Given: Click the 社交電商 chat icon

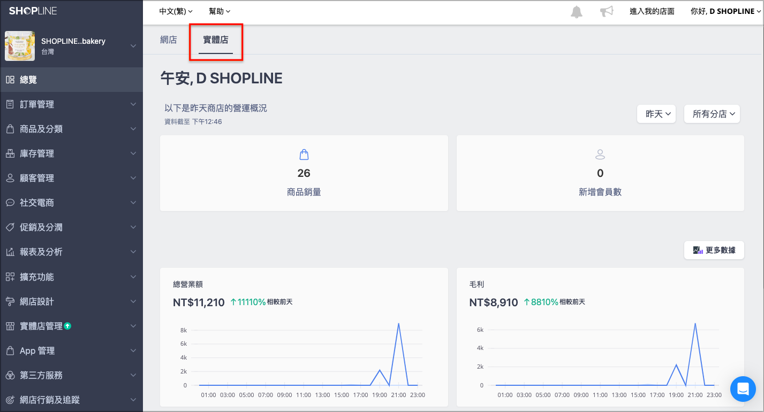Looking at the screenshot, I should (x=10, y=203).
